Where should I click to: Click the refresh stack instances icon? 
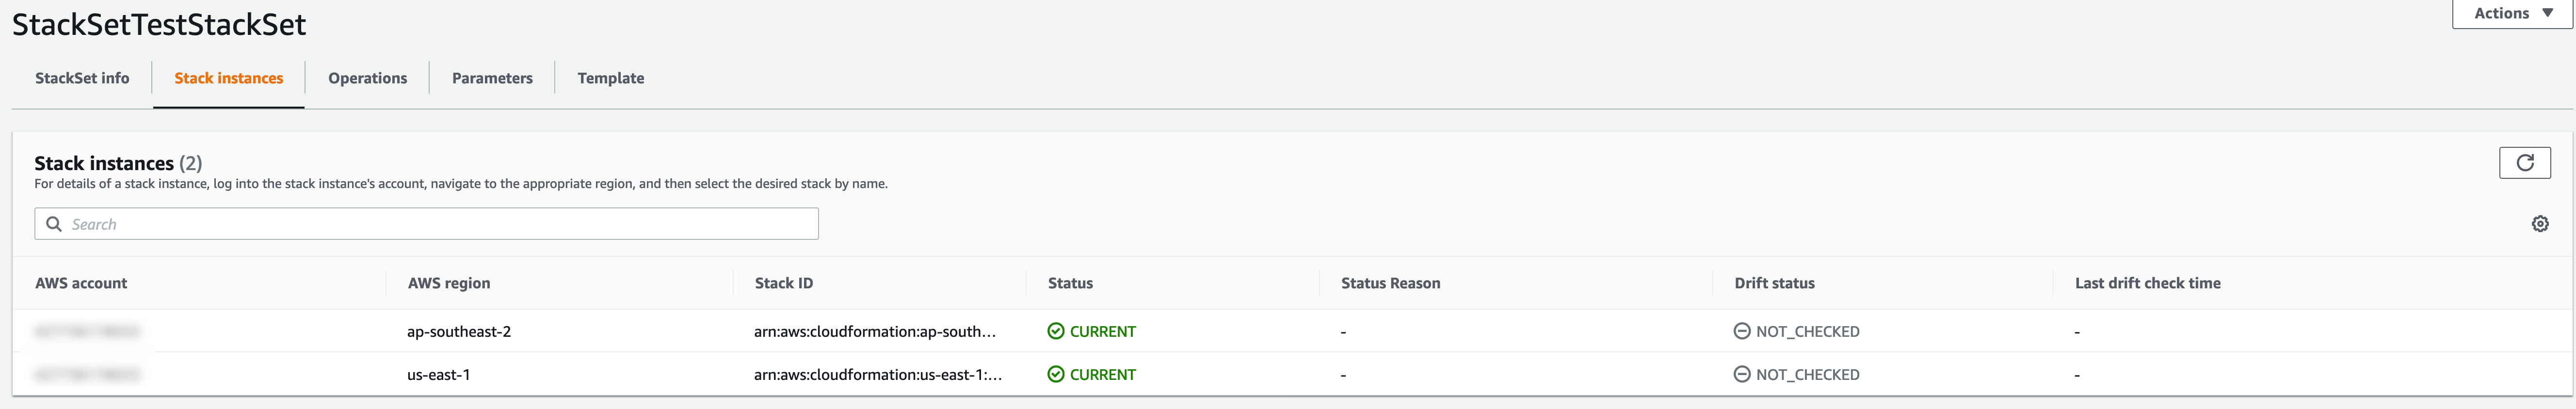2524,163
